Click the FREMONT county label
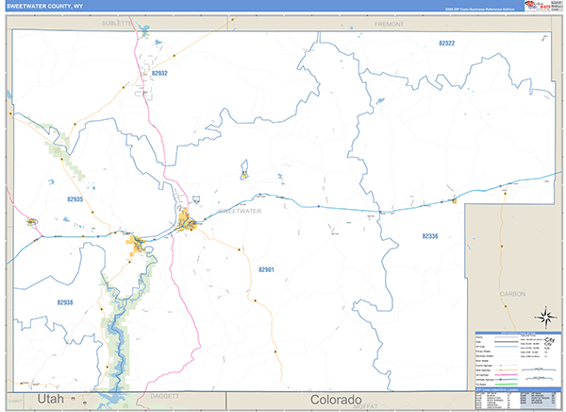Screen dimensions: 566x412 point(389,25)
